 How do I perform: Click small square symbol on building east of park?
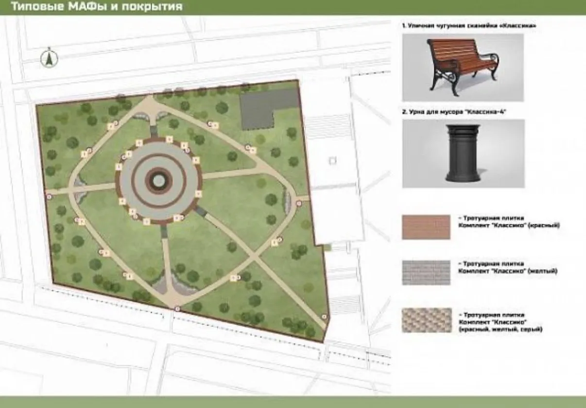pyautogui.click(x=333, y=160)
